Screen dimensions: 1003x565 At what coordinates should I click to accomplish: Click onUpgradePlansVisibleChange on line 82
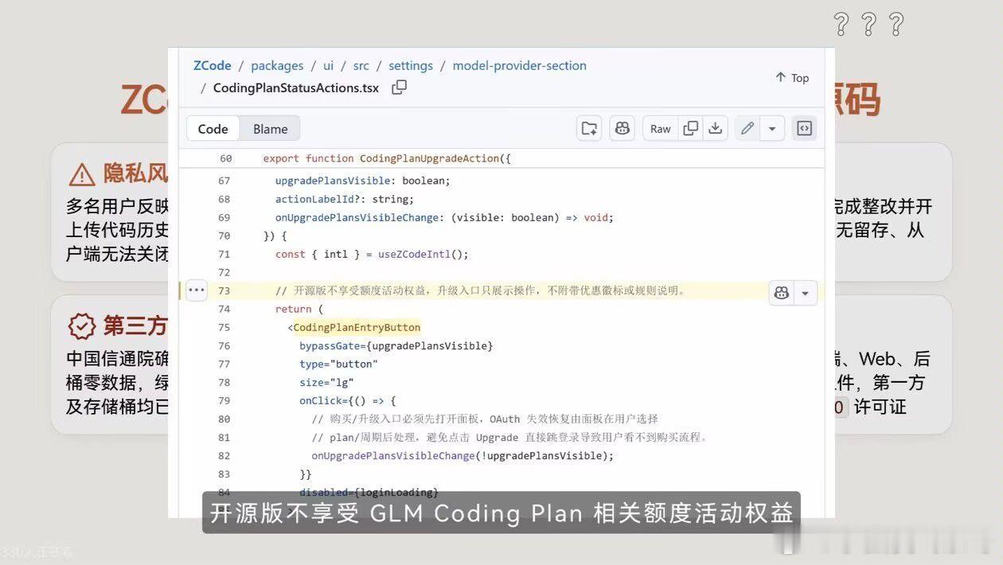pos(393,455)
